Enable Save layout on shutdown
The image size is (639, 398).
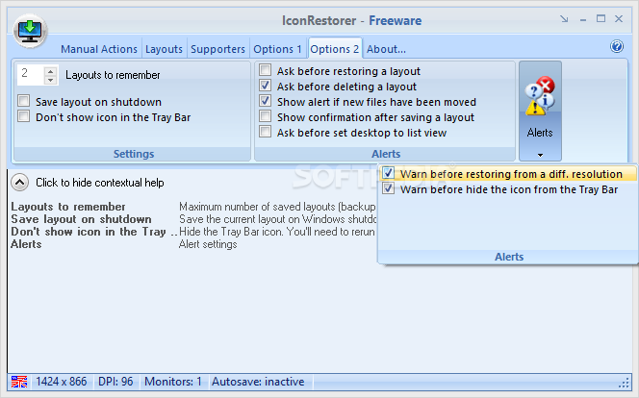click(x=24, y=101)
